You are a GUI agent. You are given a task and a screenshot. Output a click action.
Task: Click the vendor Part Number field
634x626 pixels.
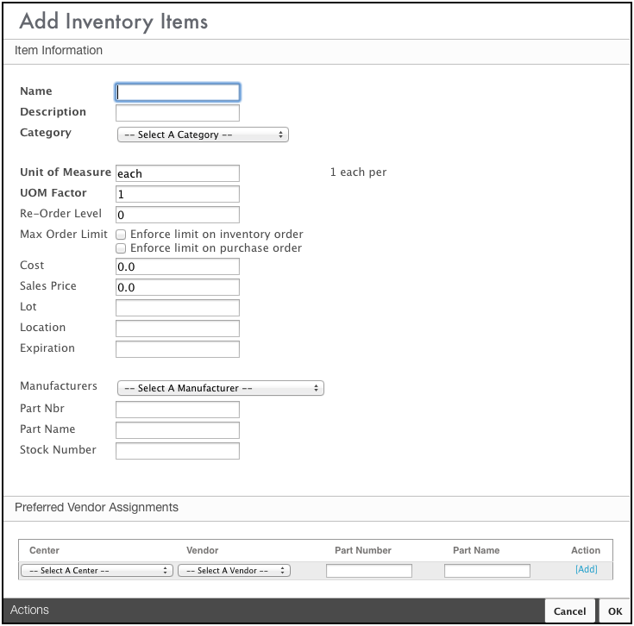369,571
